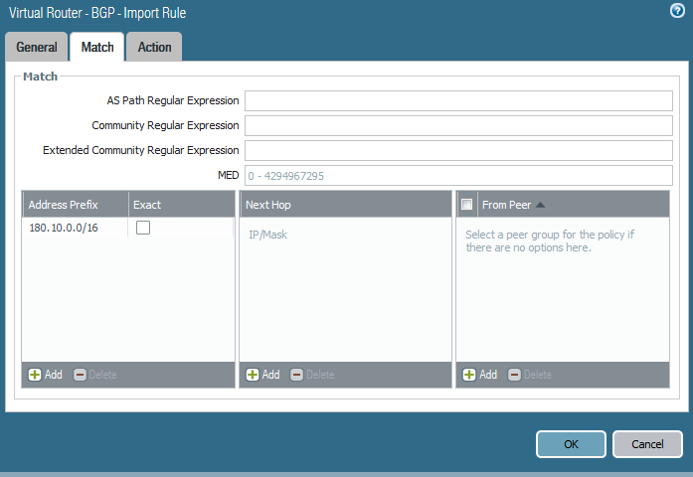Click Delete icon in From Peer panel

click(x=515, y=375)
